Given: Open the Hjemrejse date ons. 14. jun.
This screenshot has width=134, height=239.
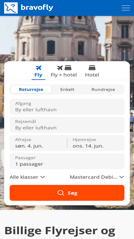Looking at the screenshot, I should (96, 143).
